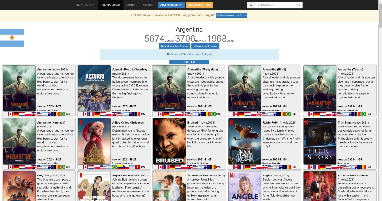This screenshot has width=382, height=201.
Task: Click Belgium flag on Robin Robin card
Action: tap(287, 167)
